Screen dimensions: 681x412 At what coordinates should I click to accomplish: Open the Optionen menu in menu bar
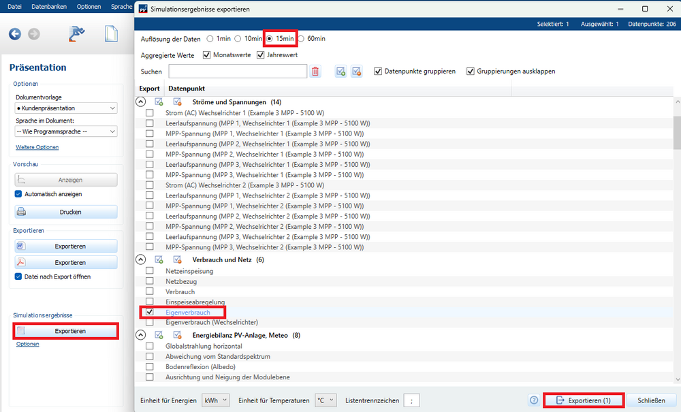click(x=89, y=6)
